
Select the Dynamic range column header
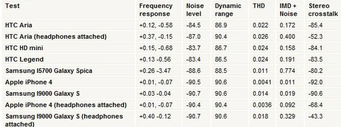[x=228, y=10]
